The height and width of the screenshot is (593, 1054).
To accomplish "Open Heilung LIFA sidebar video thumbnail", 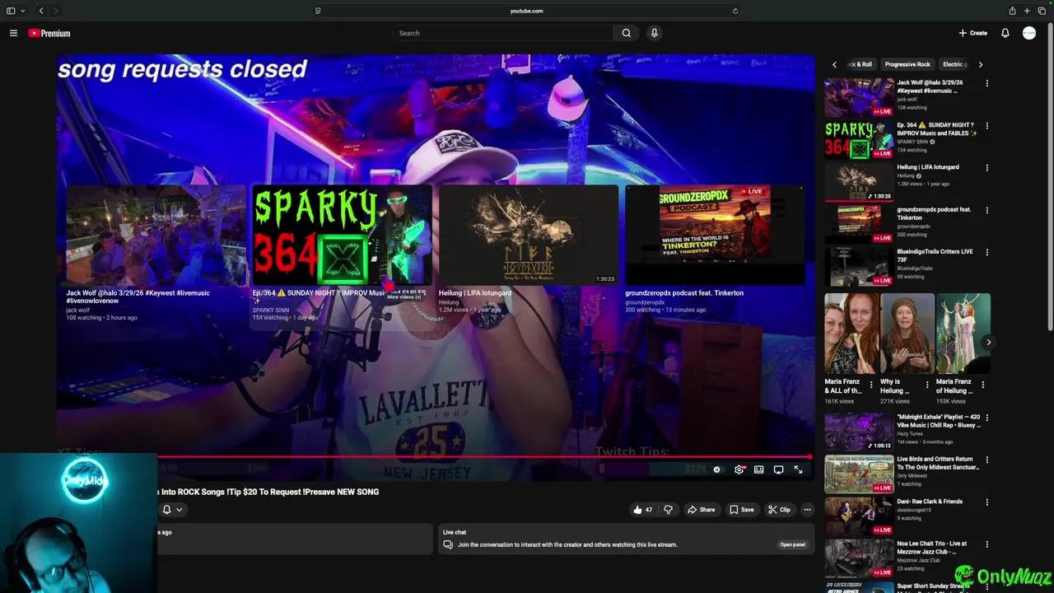I will point(859,182).
